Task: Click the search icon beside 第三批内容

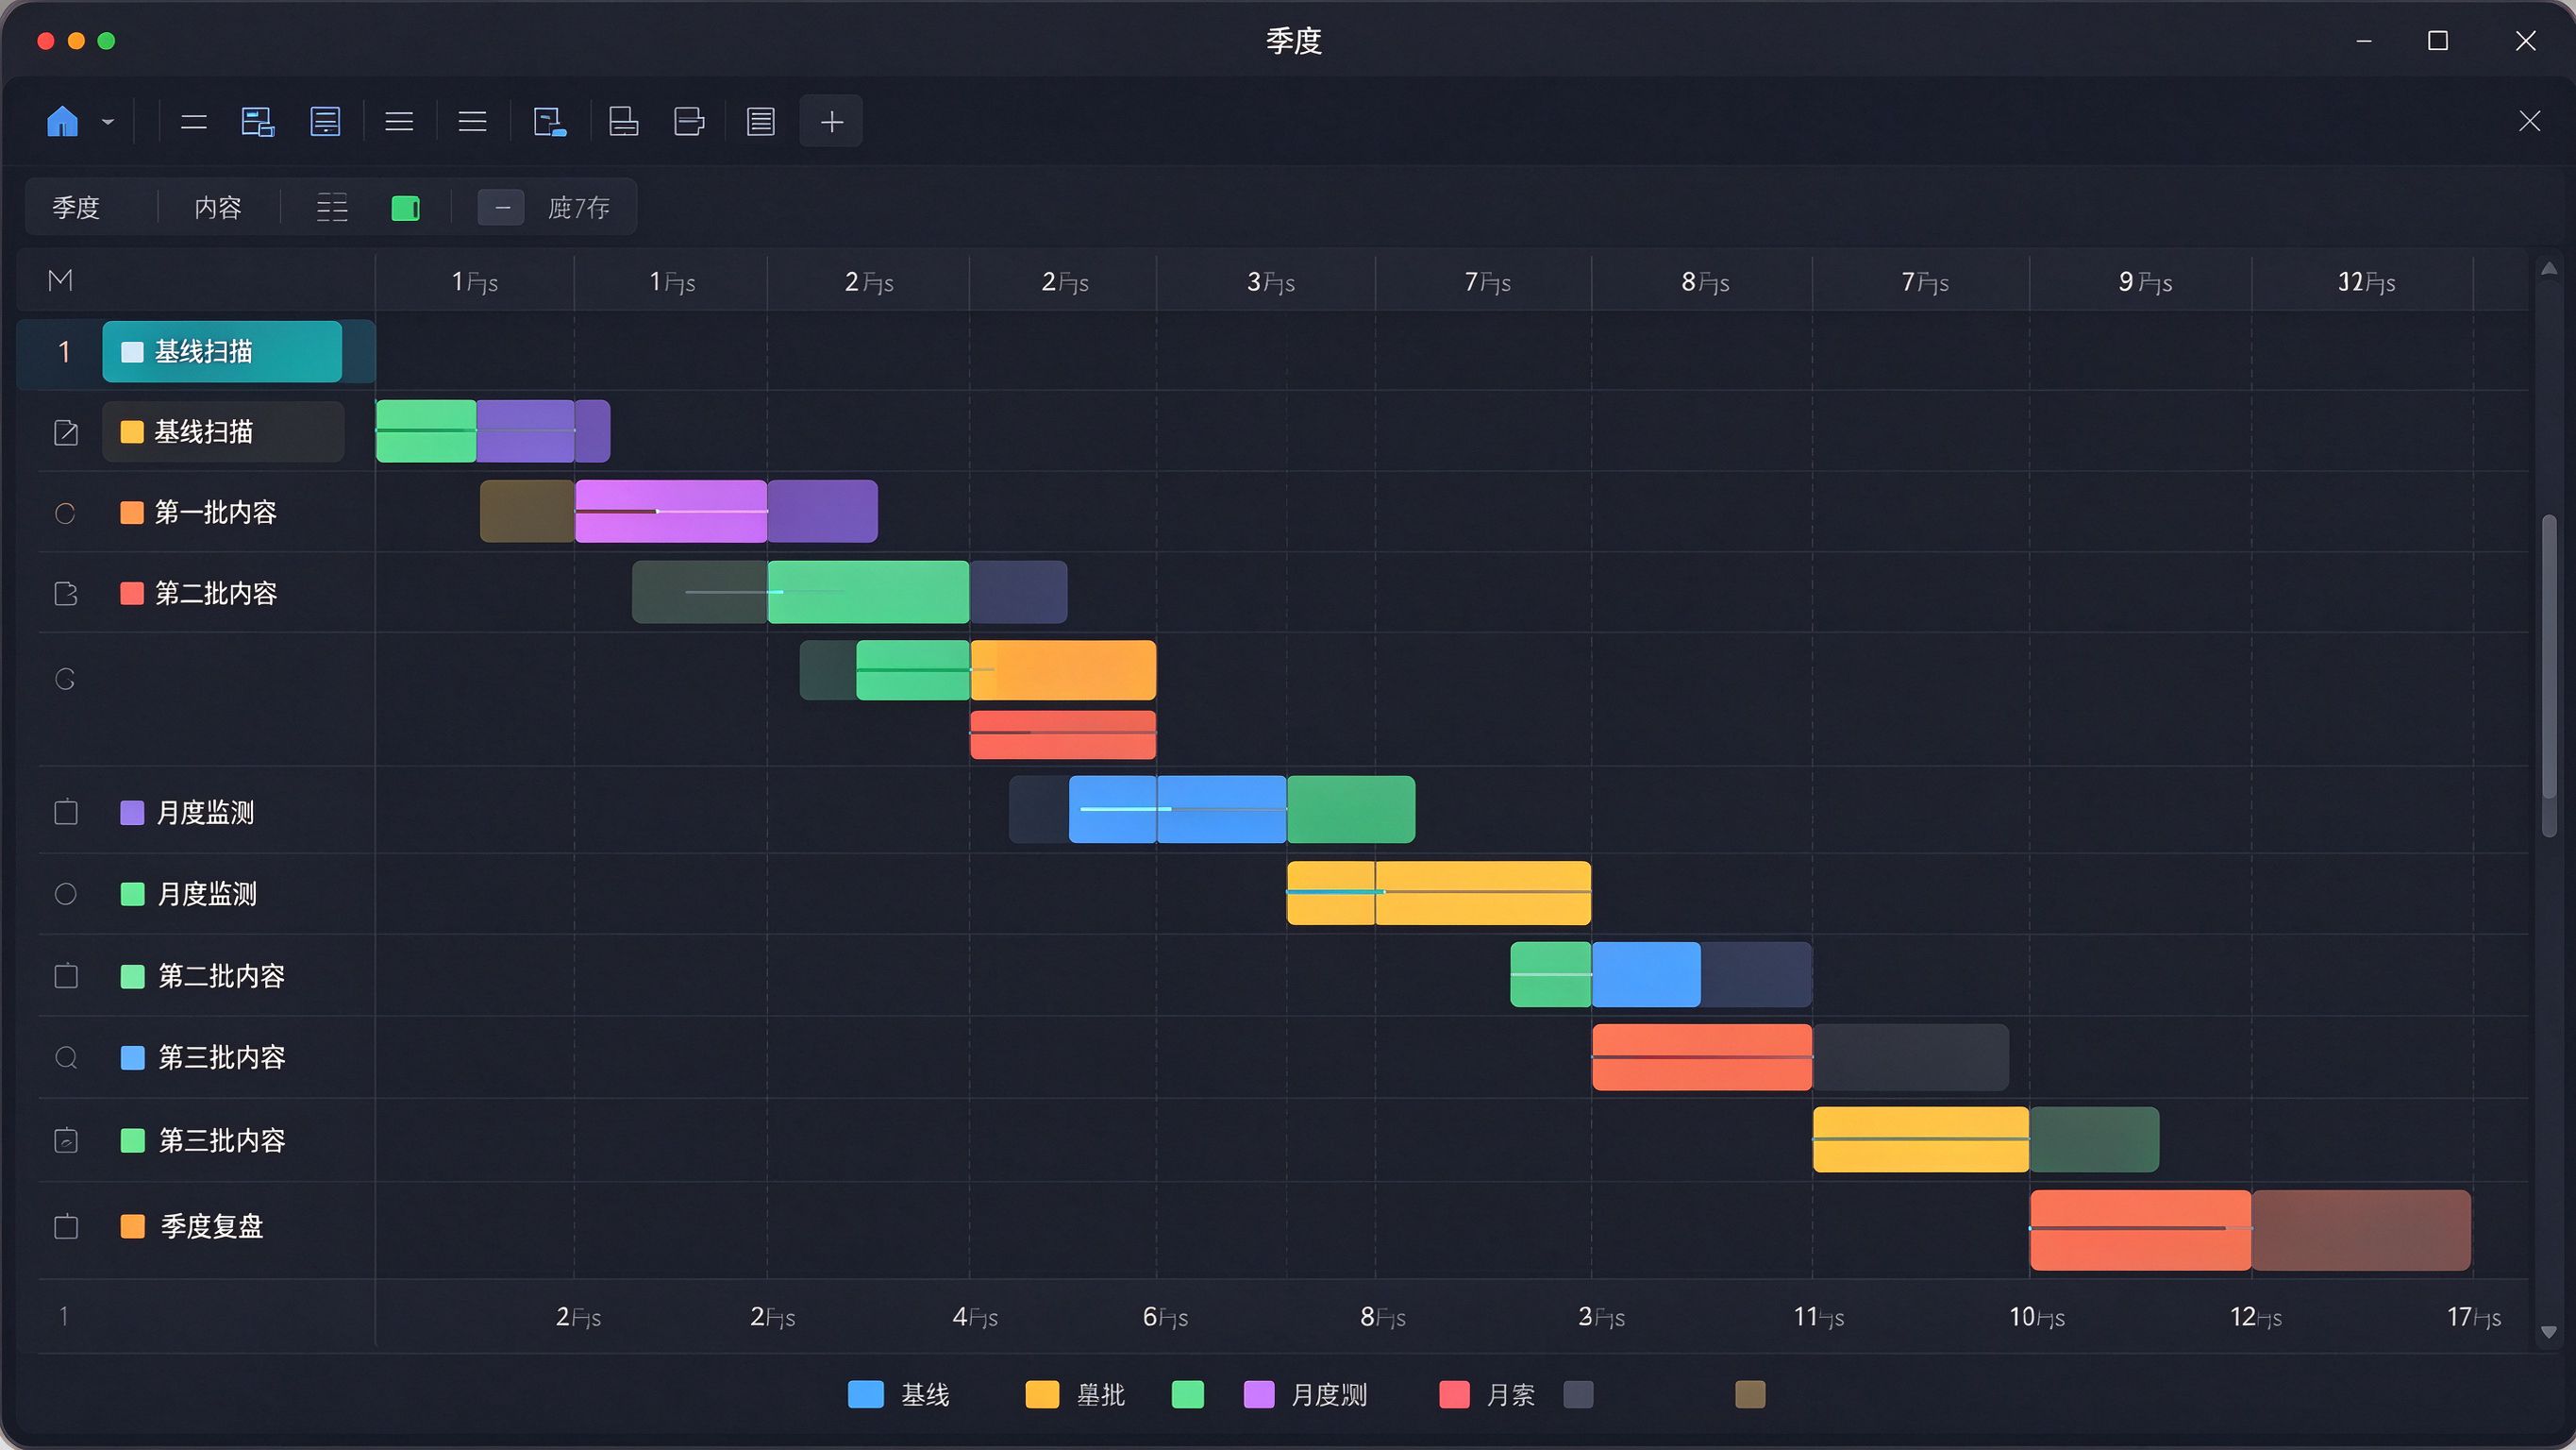Action: tap(66, 1057)
